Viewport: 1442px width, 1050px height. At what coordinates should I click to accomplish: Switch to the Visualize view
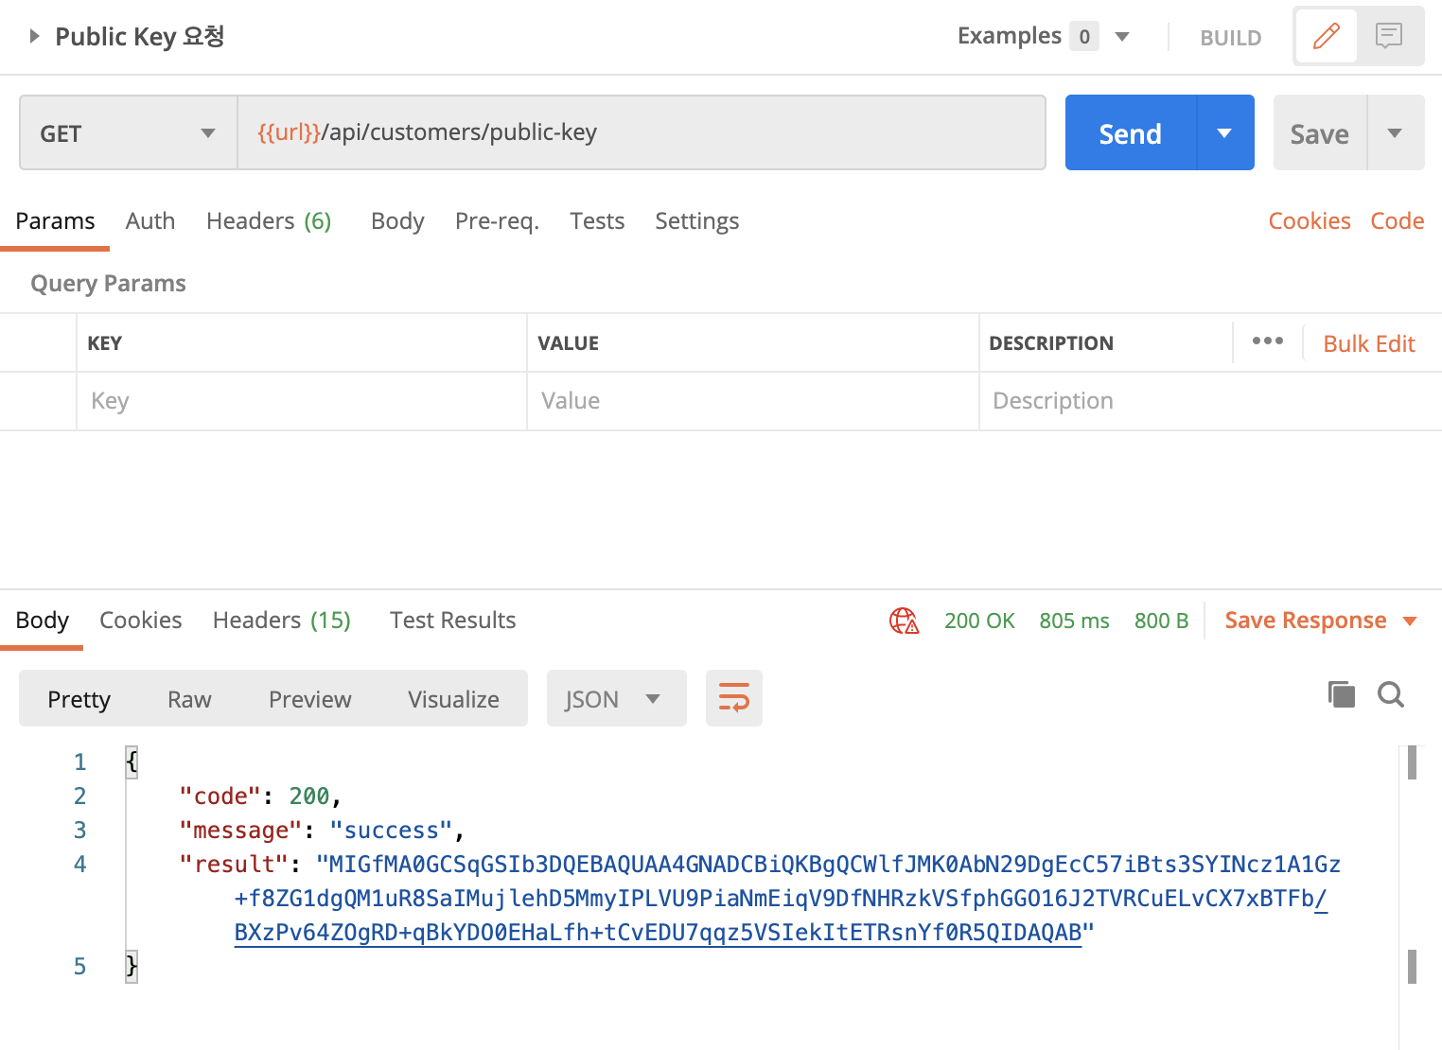pos(454,699)
